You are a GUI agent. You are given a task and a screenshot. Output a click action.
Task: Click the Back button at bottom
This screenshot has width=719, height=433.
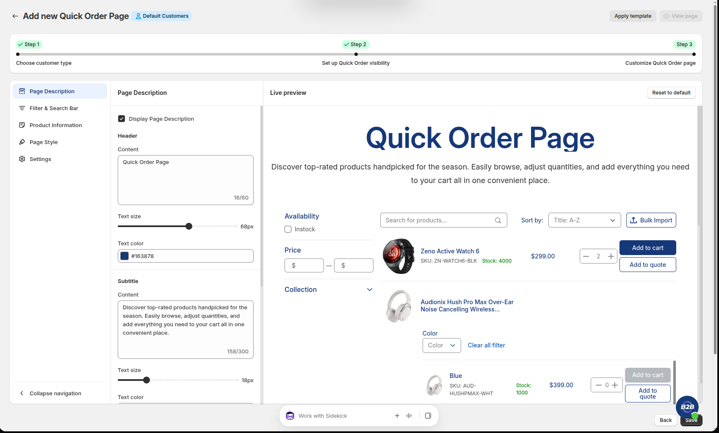[x=666, y=420]
